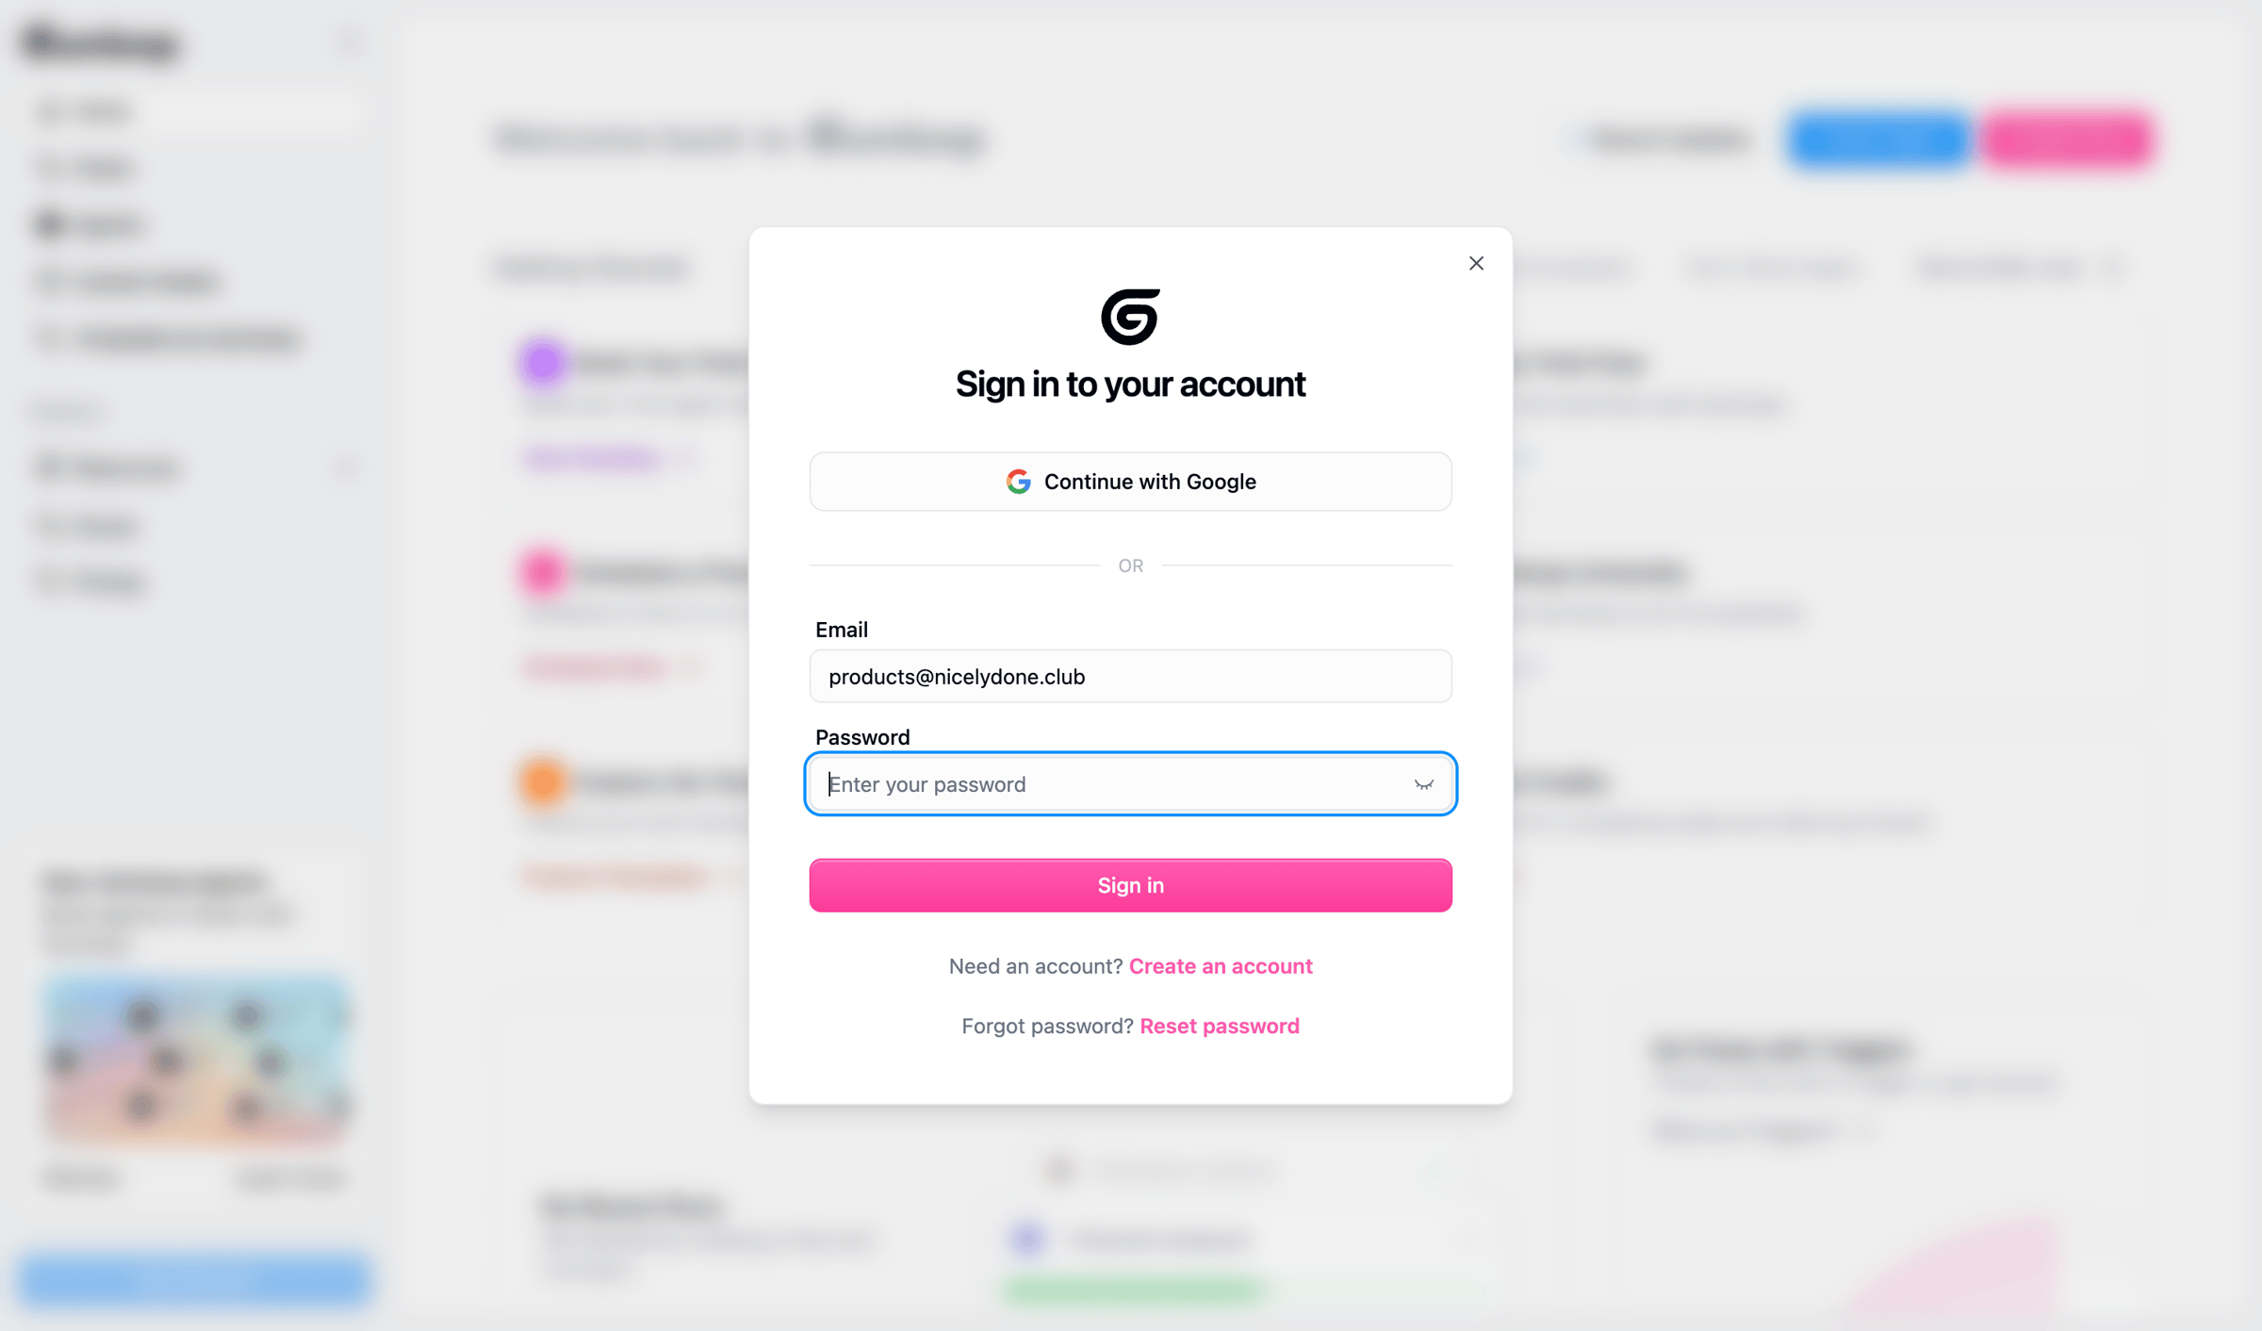Click the blurred blue button at top right
This screenshot has height=1331, width=2262.
(x=1878, y=140)
